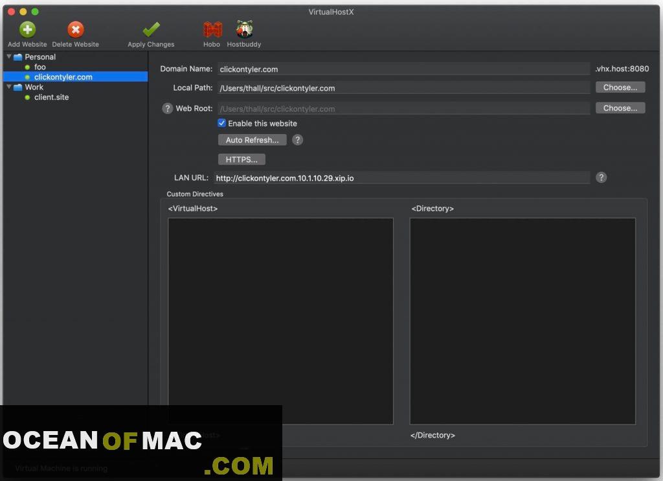The height and width of the screenshot is (481, 663).
Task: Click the Custom Directives label
Action: coord(195,194)
